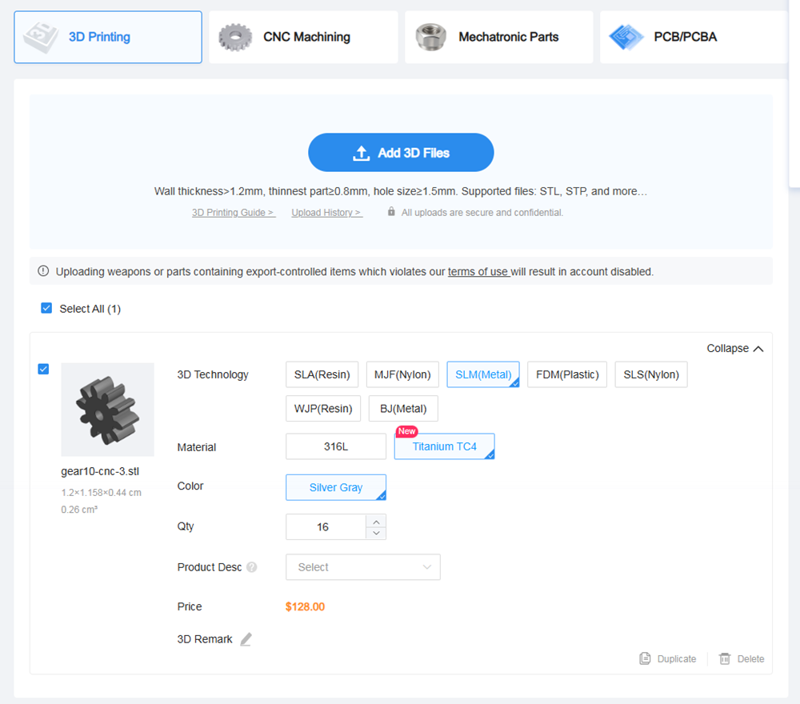Click the $128.00 price value
The image size is (800, 704).
(x=305, y=606)
